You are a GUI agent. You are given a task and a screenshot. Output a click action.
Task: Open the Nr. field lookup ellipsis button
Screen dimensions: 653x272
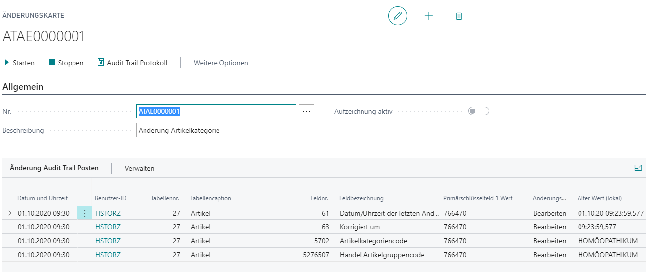click(306, 111)
